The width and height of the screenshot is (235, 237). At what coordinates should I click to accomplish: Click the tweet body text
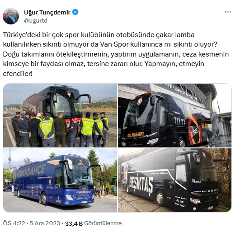[116, 54]
